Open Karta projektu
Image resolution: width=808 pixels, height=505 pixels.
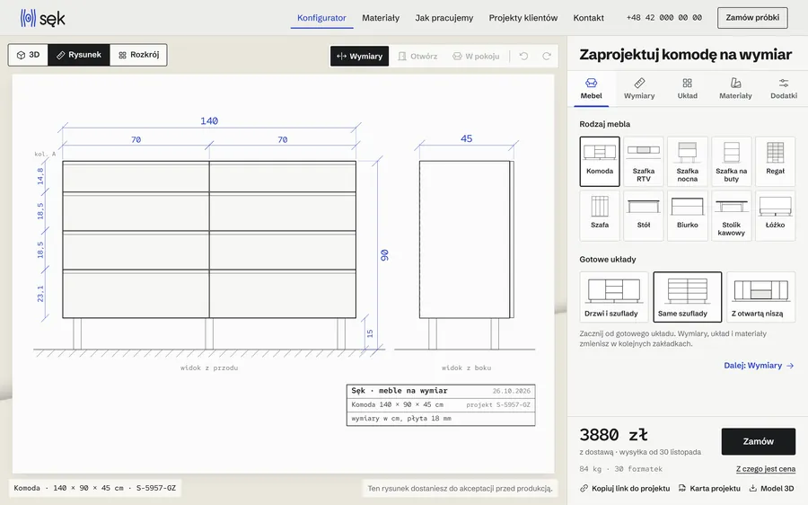click(709, 489)
